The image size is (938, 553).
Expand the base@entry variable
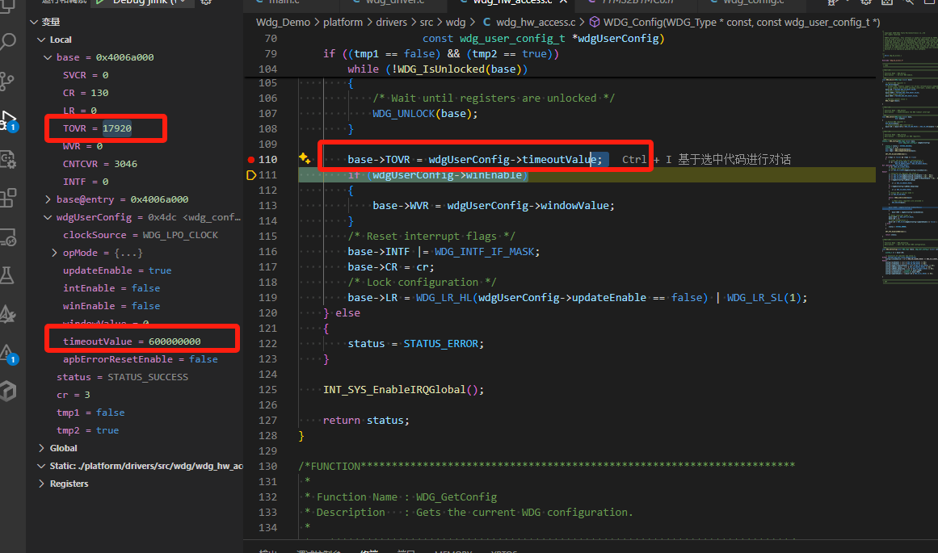pyautogui.click(x=48, y=199)
